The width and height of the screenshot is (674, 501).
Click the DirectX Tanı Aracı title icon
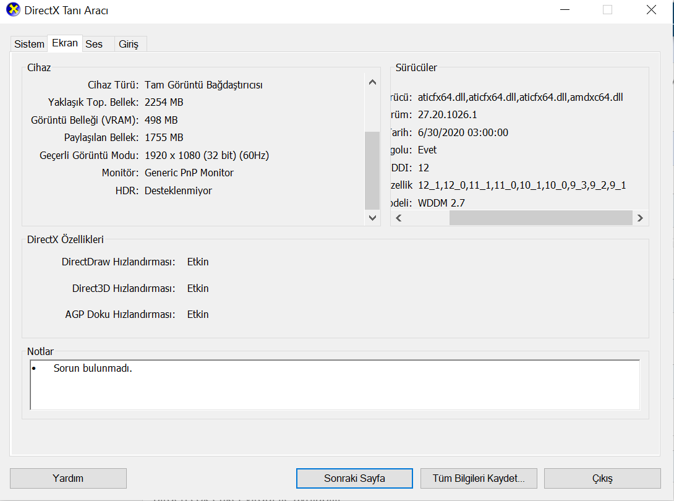tap(13, 9)
